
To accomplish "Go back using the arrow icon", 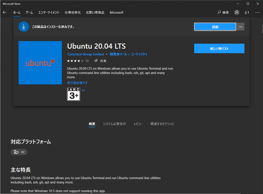I will (4, 12).
